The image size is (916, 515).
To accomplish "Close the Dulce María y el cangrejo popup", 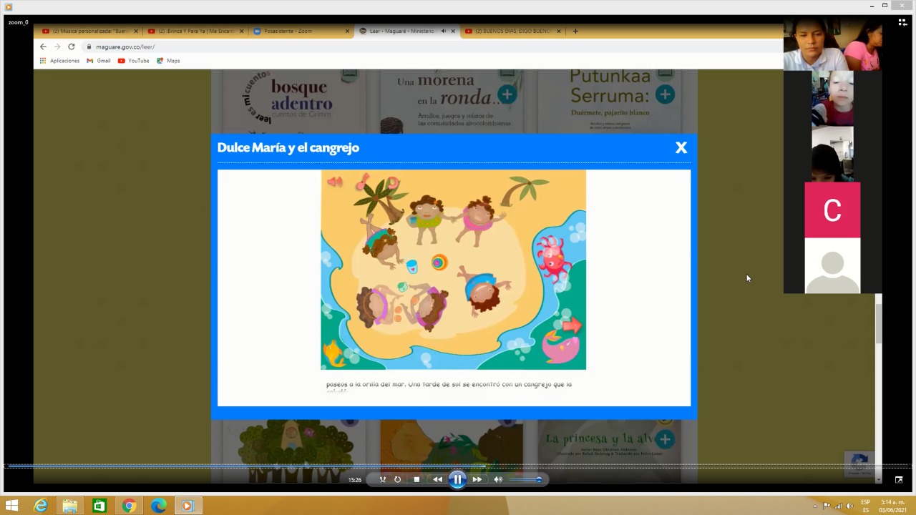I will click(681, 147).
